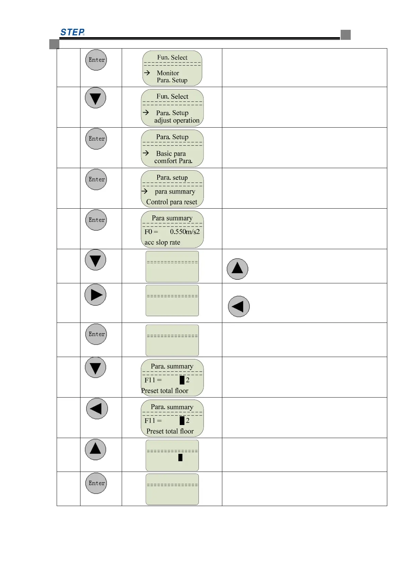Click the STEP logo in the header
Image resolution: width=399 pixels, height=564 pixels.
[x=72, y=32]
